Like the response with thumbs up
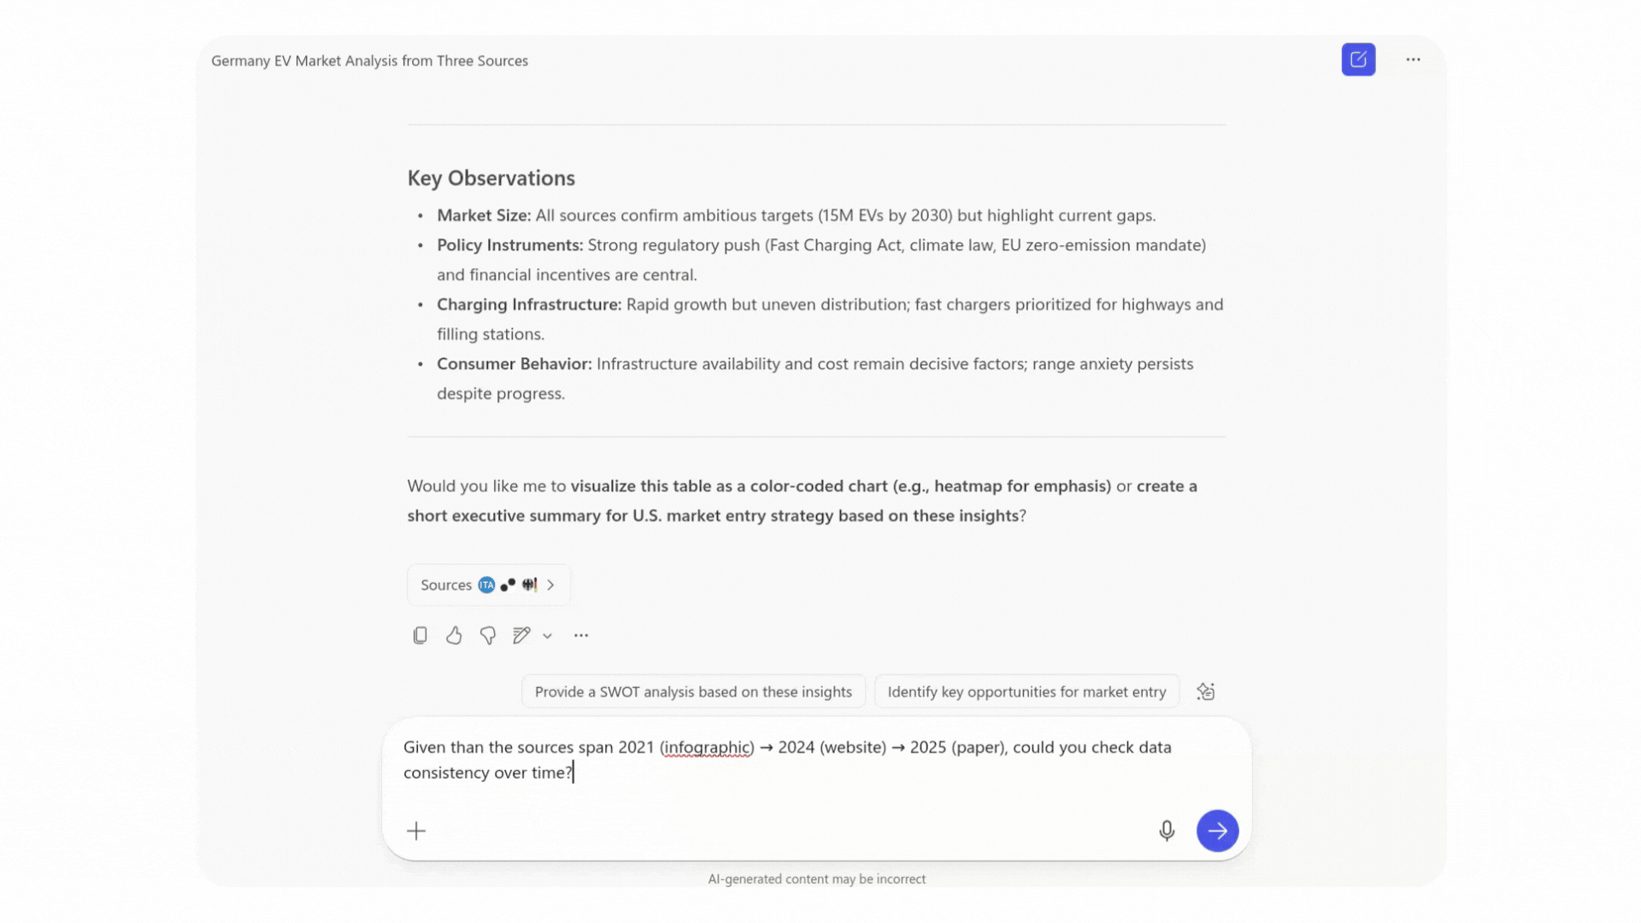Screen dimensions: 1641x923 point(454,635)
